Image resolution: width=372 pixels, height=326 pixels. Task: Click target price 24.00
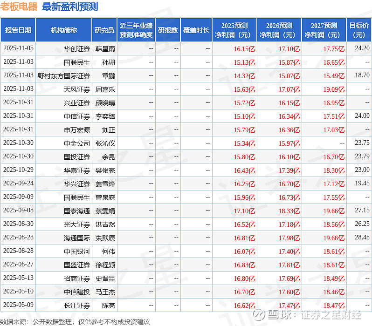(362, 115)
